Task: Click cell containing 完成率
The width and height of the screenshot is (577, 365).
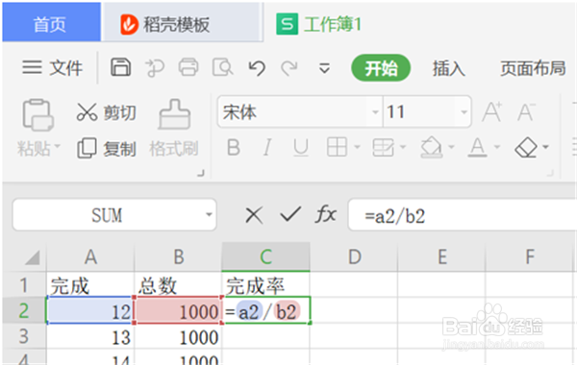Action: pyautogui.click(x=265, y=285)
